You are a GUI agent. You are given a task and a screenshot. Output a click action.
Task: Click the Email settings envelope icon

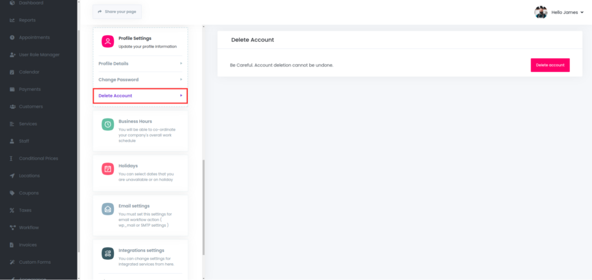coord(108,209)
